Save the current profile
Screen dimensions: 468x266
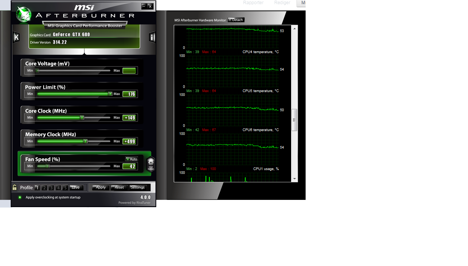[x=76, y=188]
